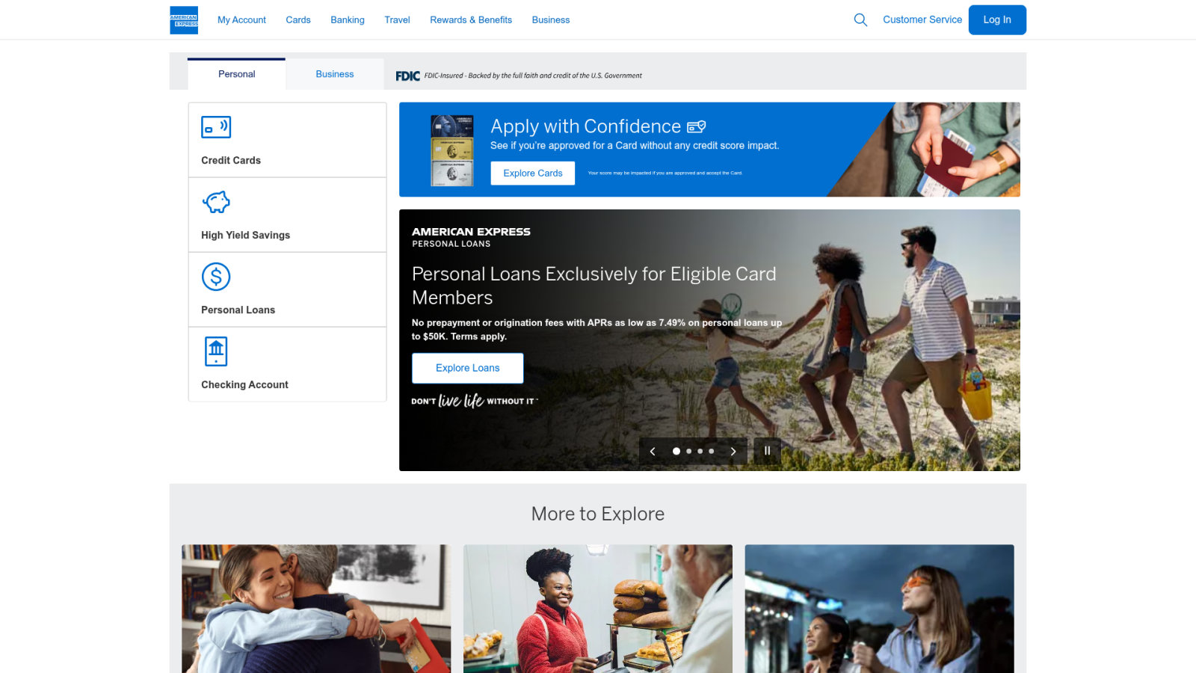Click the More to Explore heading
1196x673 pixels.
click(x=598, y=514)
